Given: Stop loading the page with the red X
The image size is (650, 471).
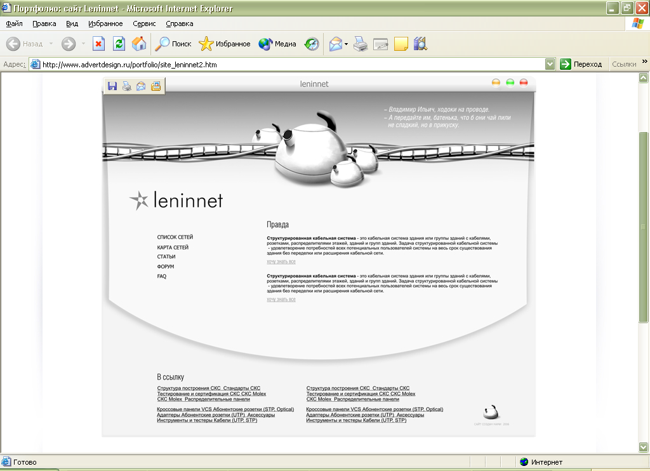Looking at the screenshot, I should 98,44.
